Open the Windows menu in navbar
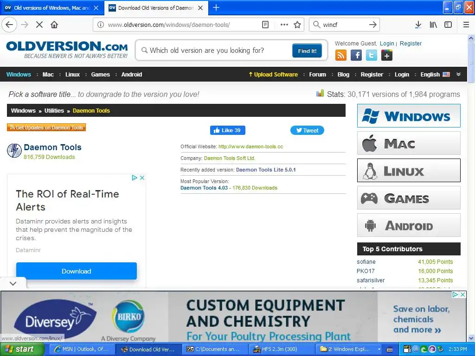Image resolution: width=475 pixels, height=356 pixels. (19, 75)
